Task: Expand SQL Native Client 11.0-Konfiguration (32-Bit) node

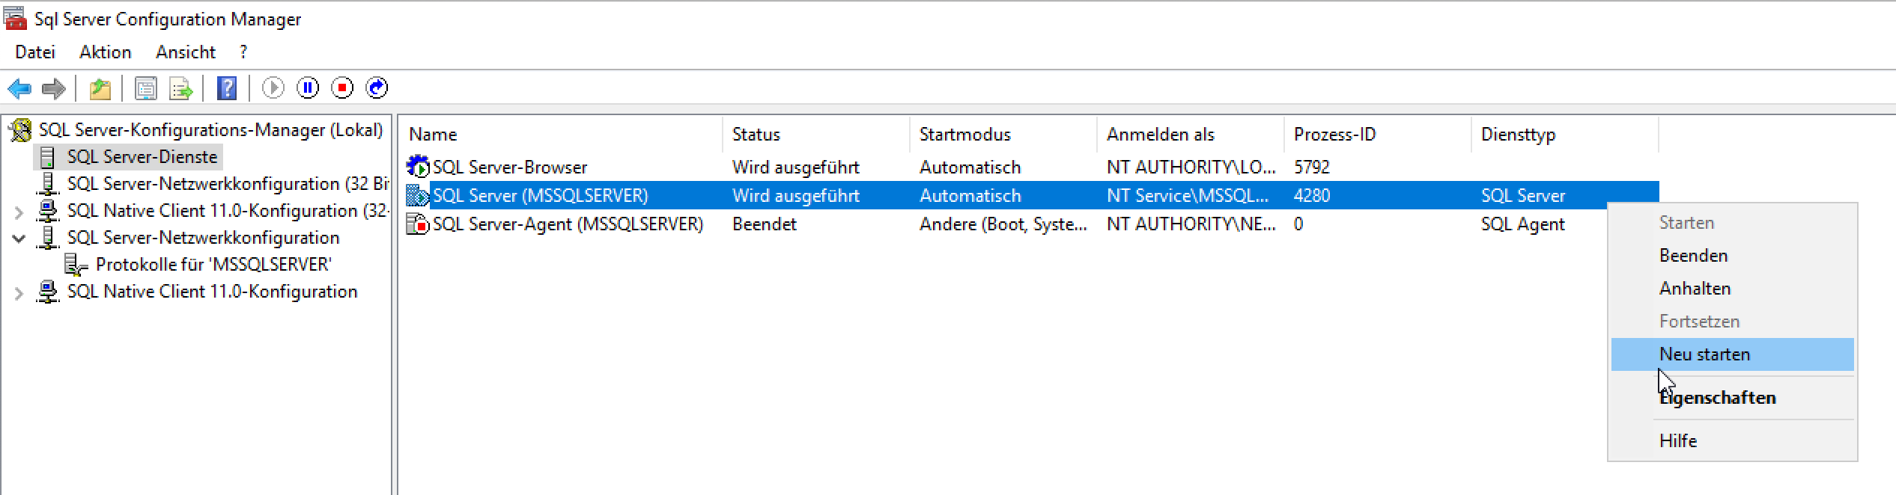Action: 19,212
